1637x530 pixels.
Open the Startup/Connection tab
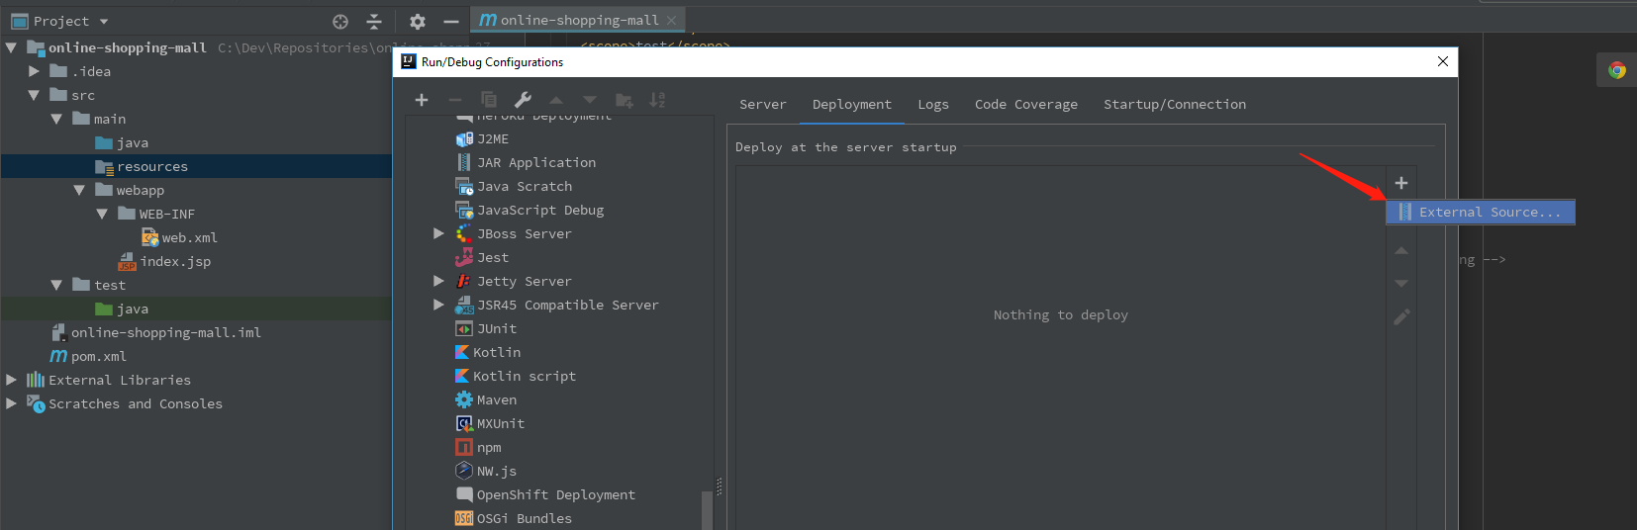[x=1174, y=104]
